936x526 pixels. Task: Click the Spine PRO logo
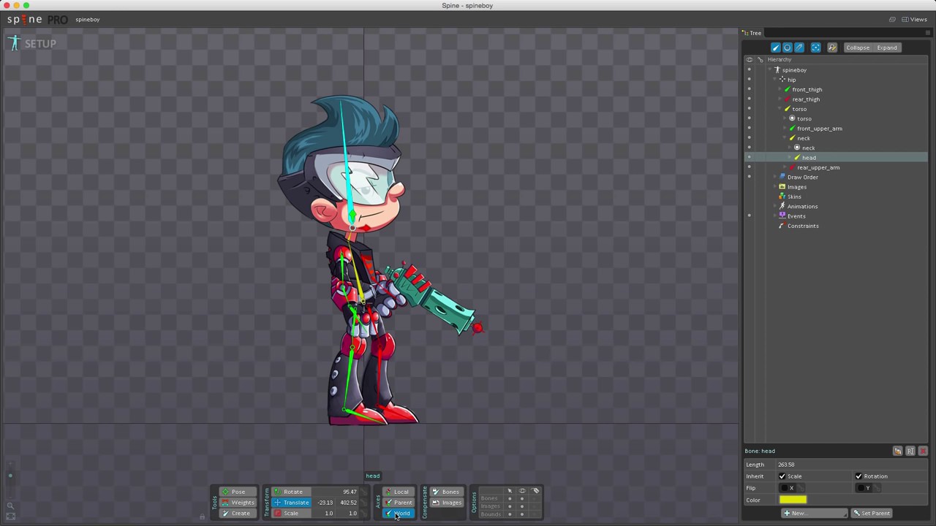(37, 20)
